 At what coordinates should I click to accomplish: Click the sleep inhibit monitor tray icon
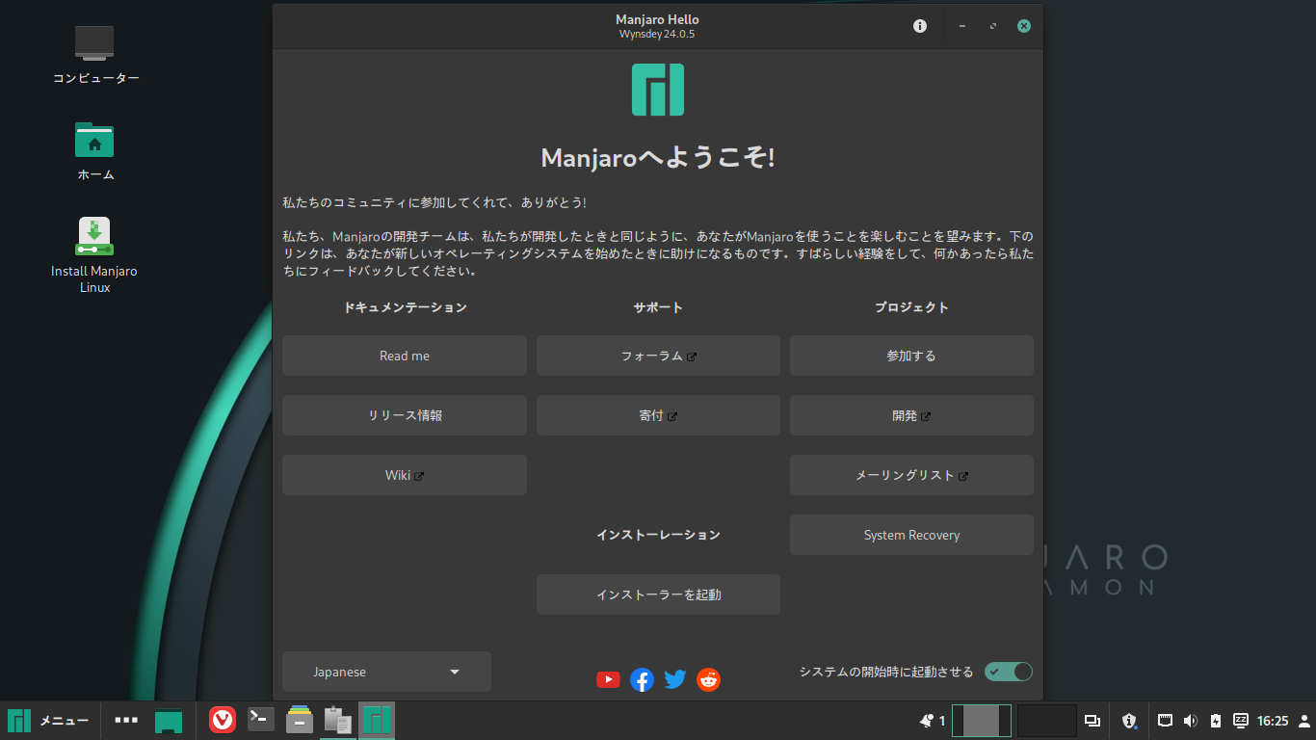coord(1241,720)
